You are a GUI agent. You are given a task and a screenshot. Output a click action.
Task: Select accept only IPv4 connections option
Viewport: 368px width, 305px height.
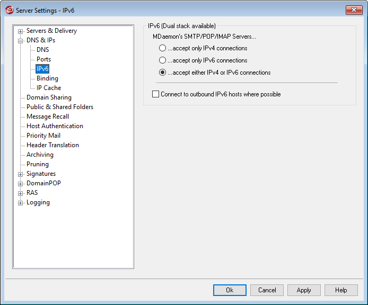[x=163, y=49]
